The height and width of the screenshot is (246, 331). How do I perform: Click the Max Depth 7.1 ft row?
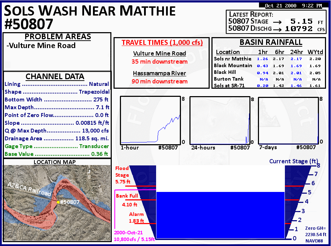pyautogui.click(x=57, y=107)
